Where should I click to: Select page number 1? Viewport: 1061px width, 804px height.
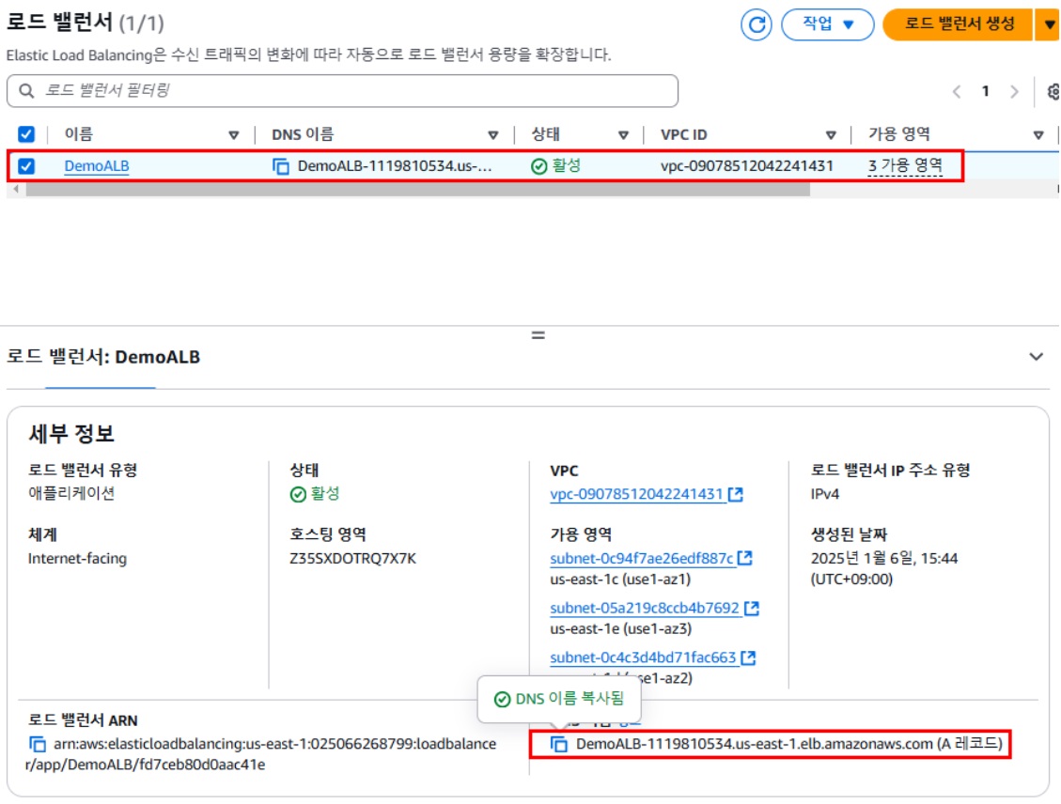985,90
